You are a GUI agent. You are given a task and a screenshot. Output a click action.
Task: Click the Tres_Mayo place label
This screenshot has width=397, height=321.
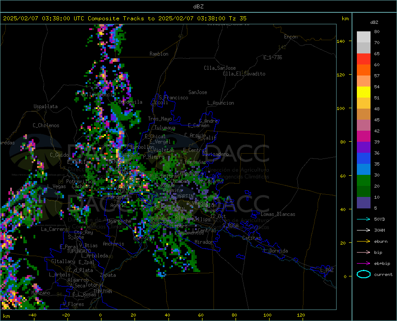click(x=160, y=119)
